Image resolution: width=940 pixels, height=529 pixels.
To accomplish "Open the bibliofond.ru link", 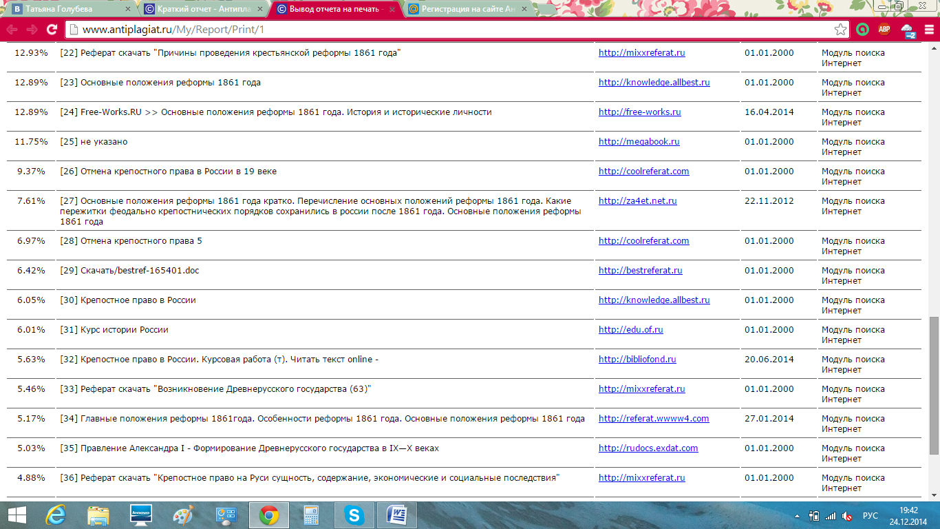I will tap(637, 360).
